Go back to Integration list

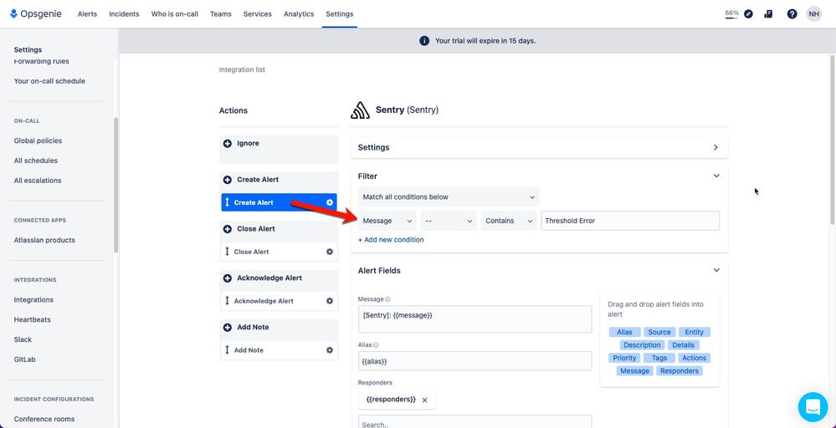pos(242,69)
